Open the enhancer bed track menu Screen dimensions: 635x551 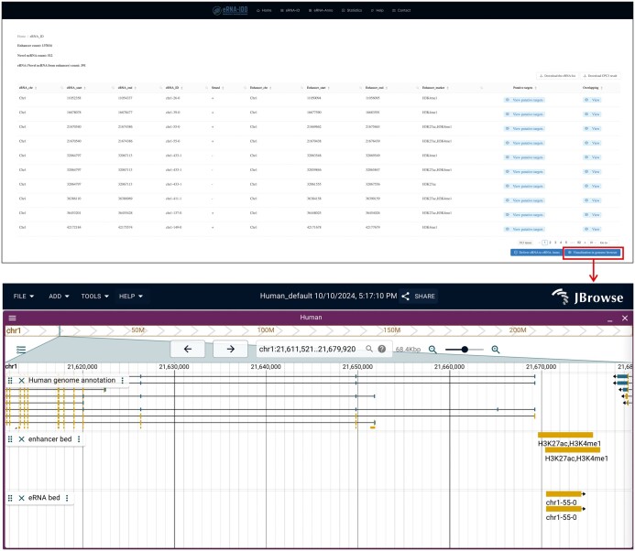click(79, 439)
